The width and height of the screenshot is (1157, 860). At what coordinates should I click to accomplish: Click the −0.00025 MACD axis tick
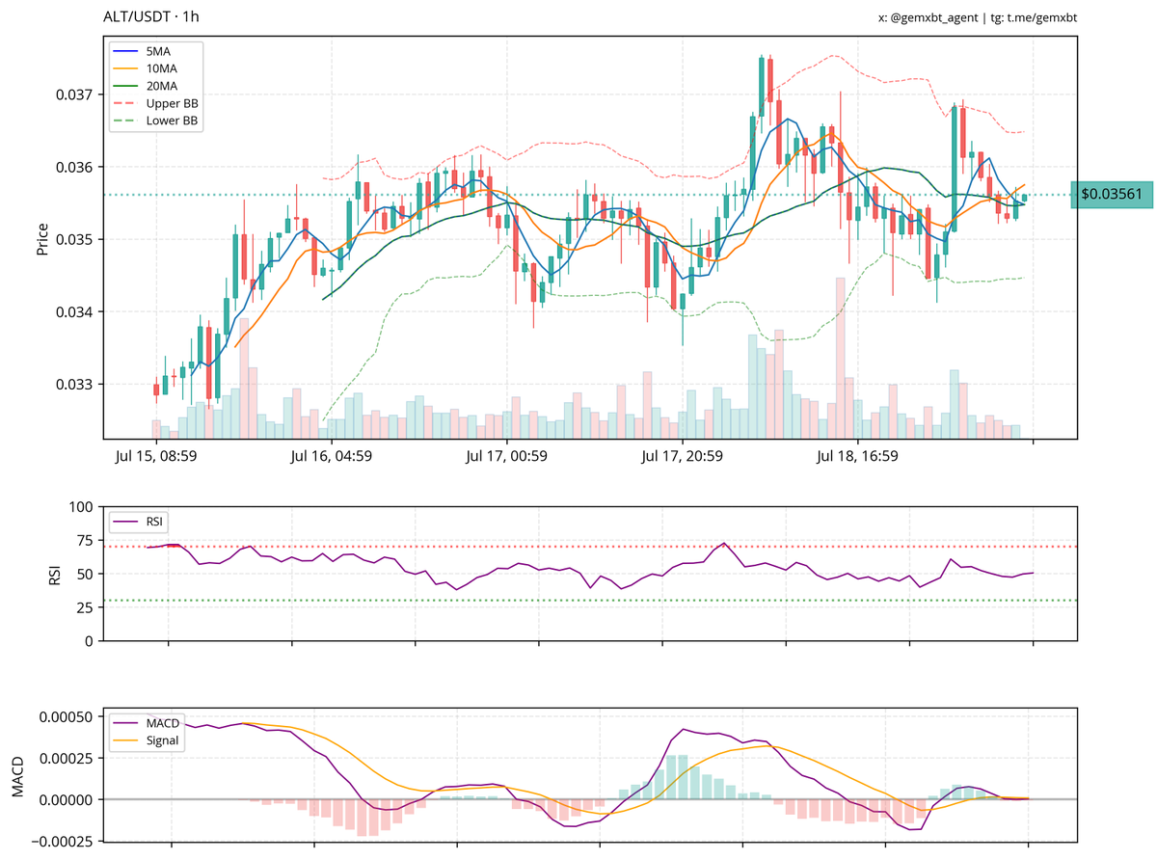[60, 842]
